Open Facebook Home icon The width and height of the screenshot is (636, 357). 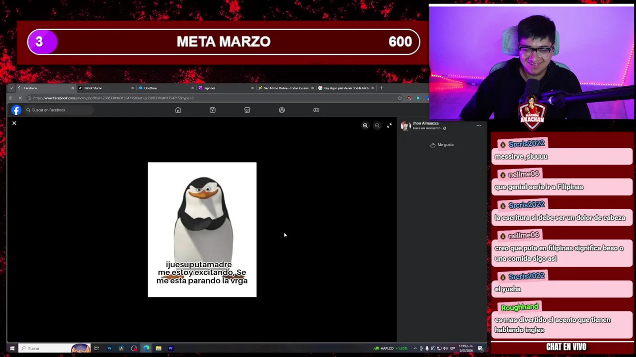click(178, 110)
